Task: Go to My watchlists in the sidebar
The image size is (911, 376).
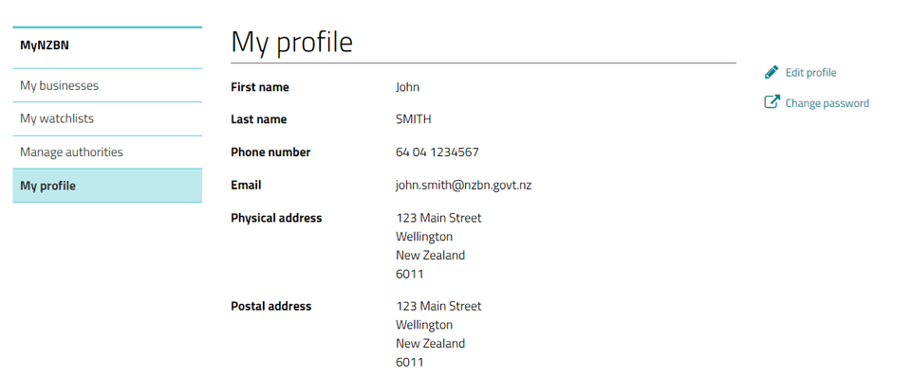Action: 107,119
